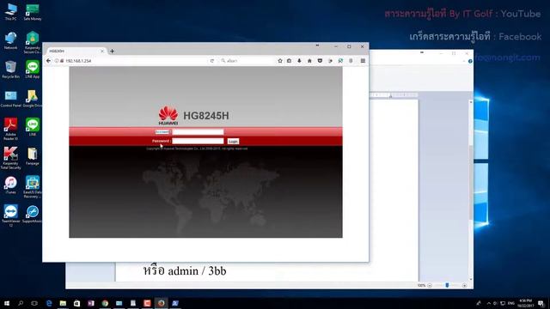Click zoom slider handle in document window
This screenshot has height=309, width=550.
click(x=447, y=285)
